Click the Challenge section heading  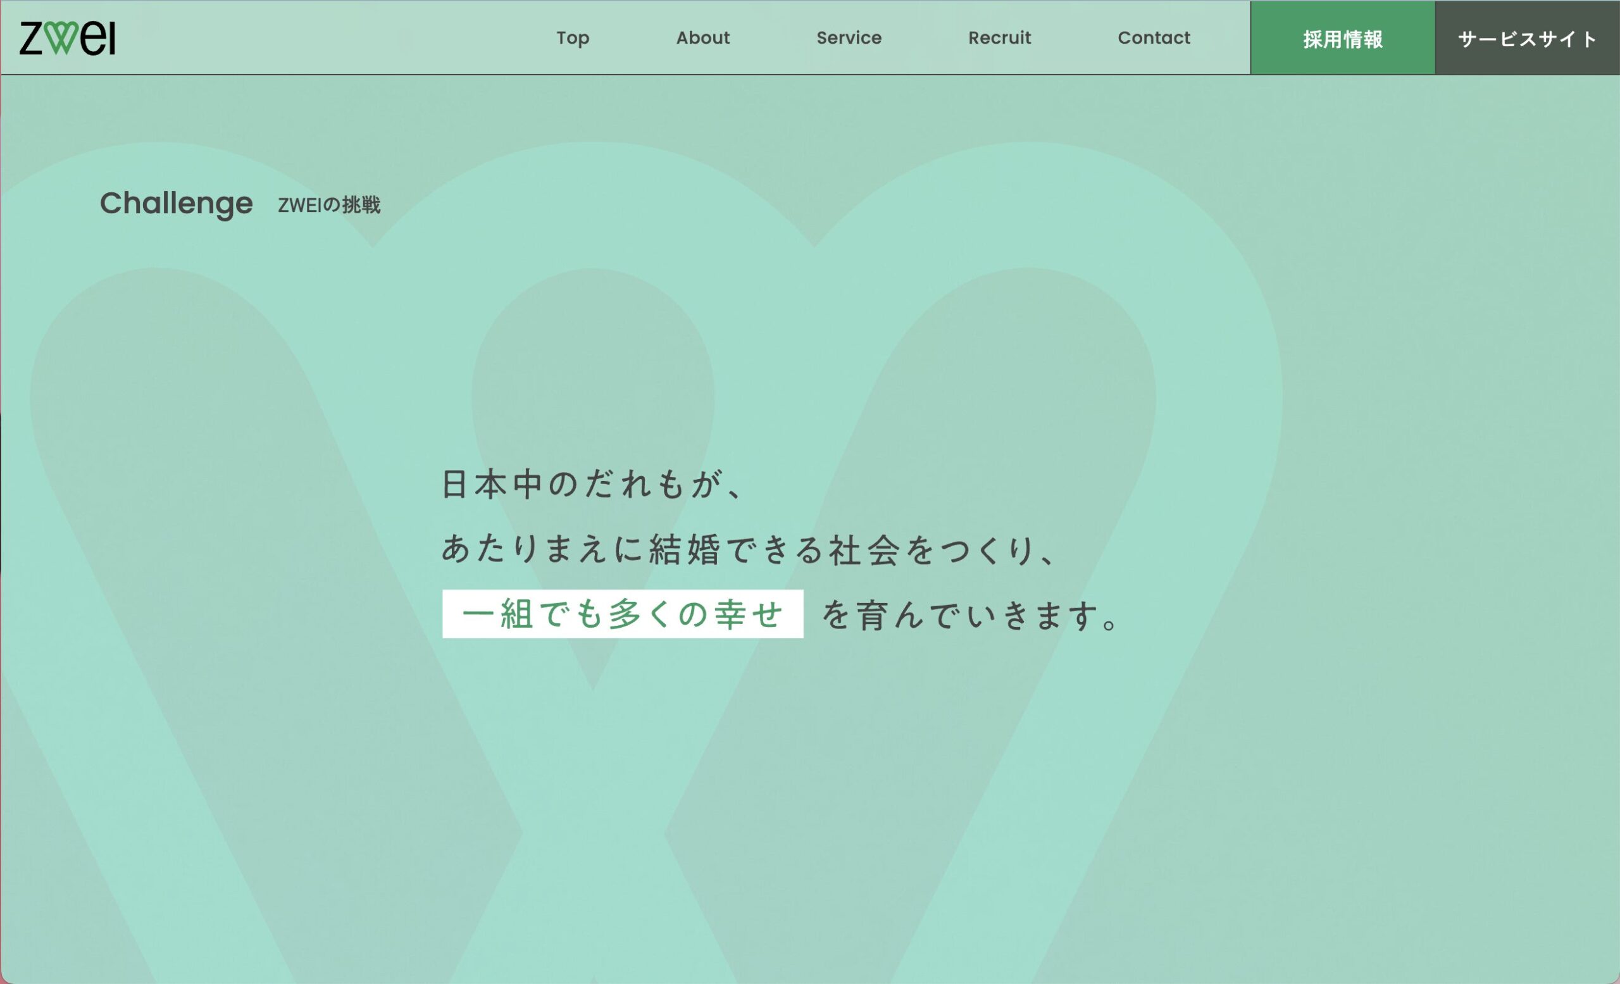click(176, 204)
